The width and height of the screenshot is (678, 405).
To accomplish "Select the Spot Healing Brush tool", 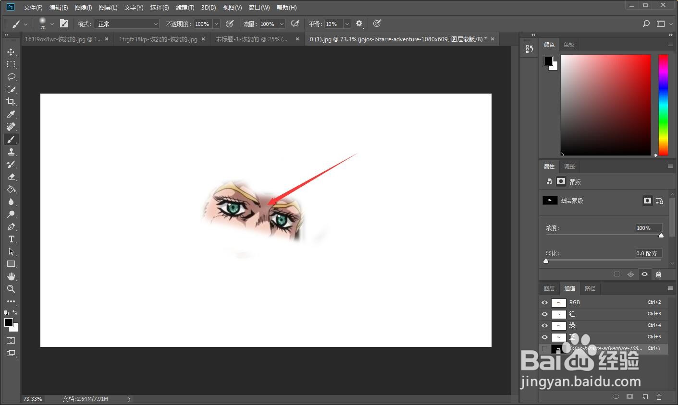I will pyautogui.click(x=11, y=127).
